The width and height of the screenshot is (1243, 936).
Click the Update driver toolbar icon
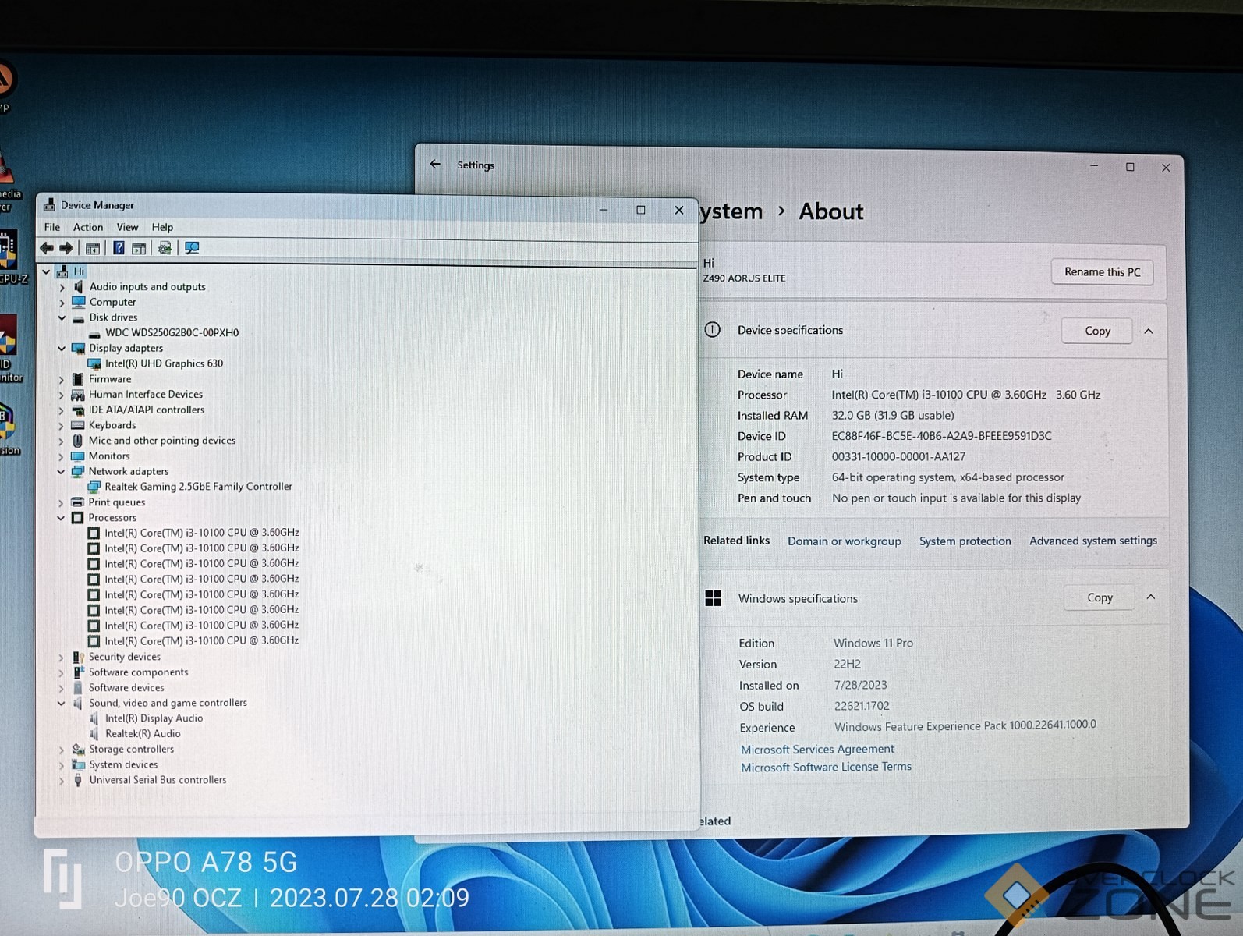[x=165, y=248]
